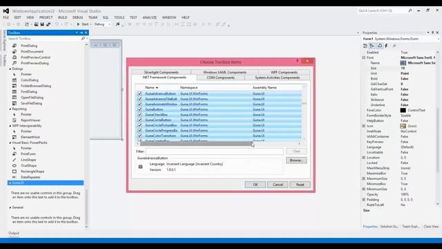
Task: Click the Reset button
Action: point(300,185)
